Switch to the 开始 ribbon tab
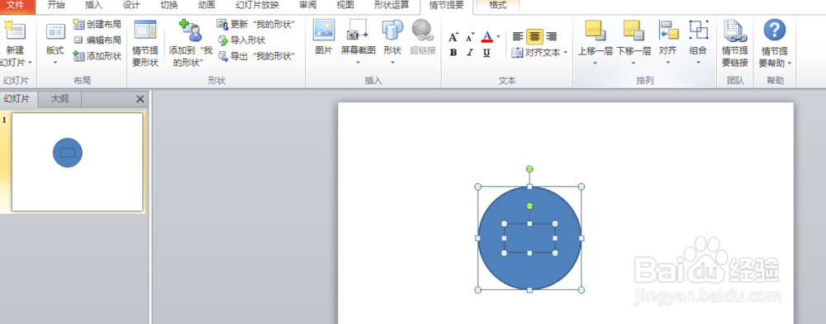Image resolution: width=826 pixels, height=324 pixels. point(56,5)
